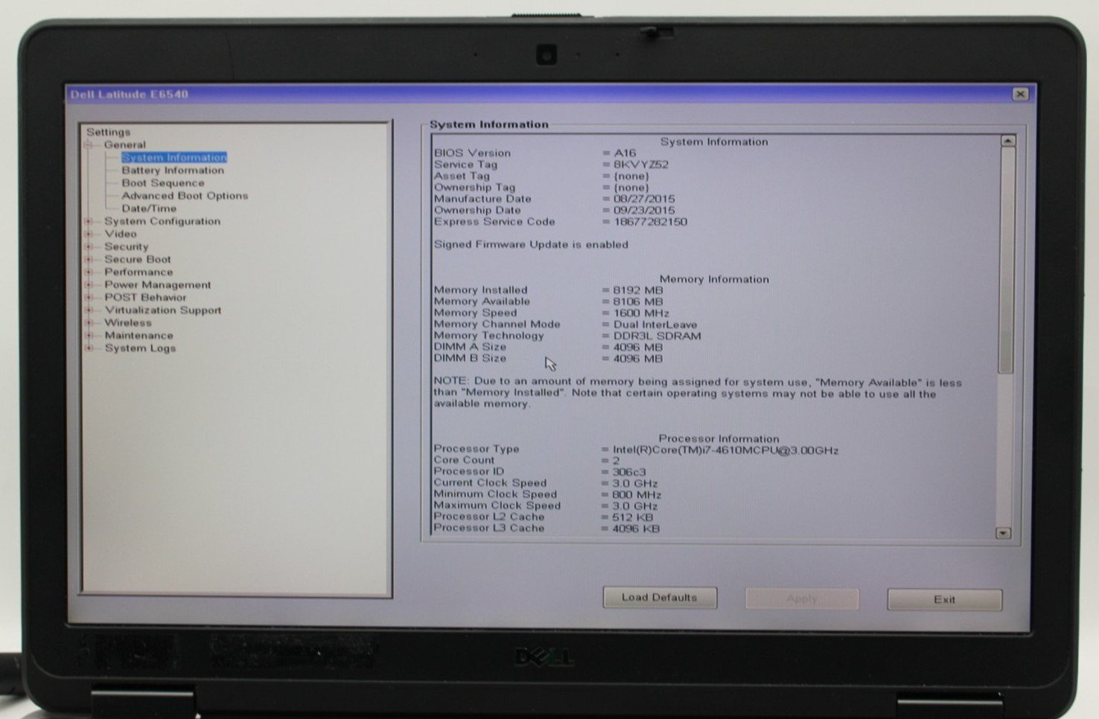This screenshot has height=719, width=1099.
Task: Select the POST Behavior category
Action: click(145, 297)
